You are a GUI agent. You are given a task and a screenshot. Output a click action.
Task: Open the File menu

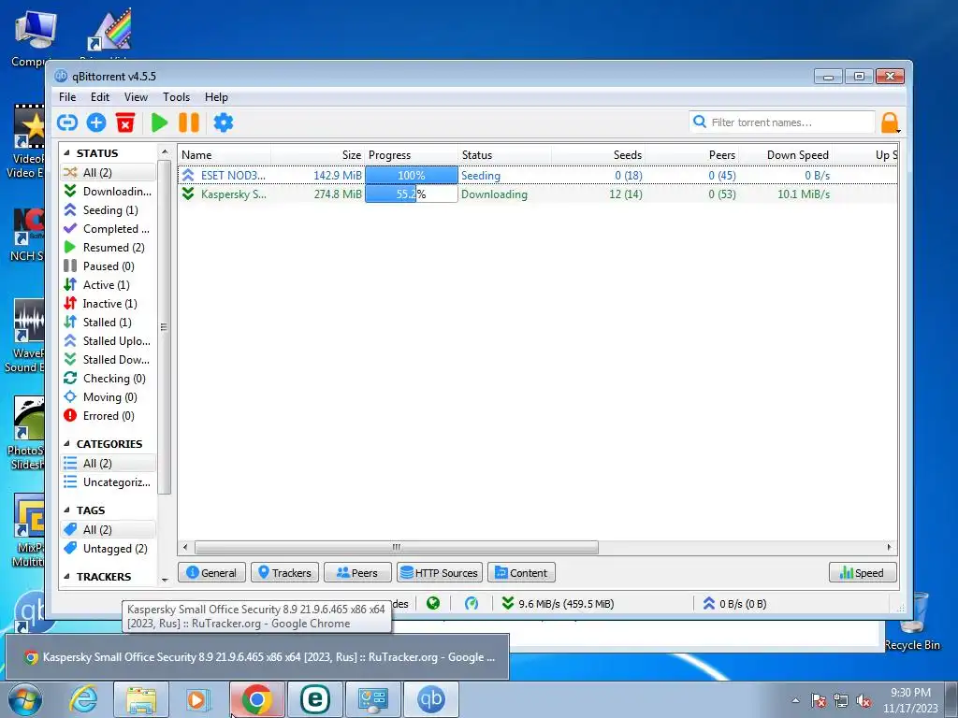[67, 96]
